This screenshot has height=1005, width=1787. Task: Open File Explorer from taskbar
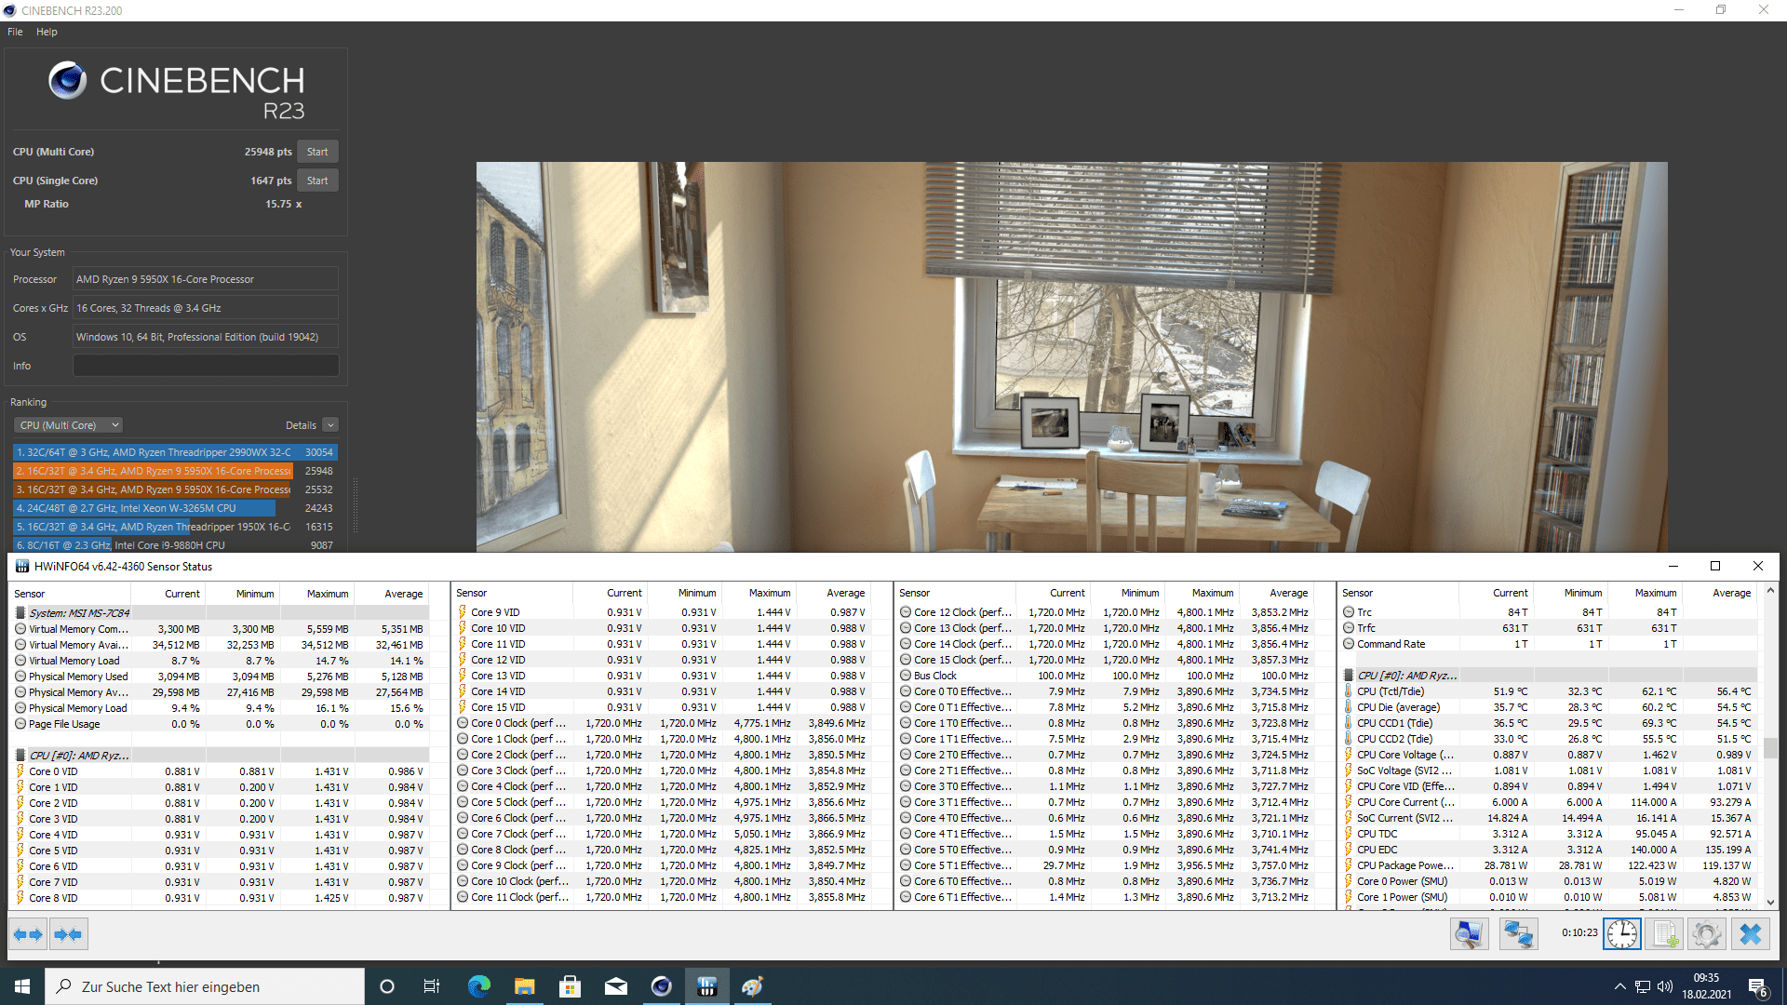[x=525, y=986]
